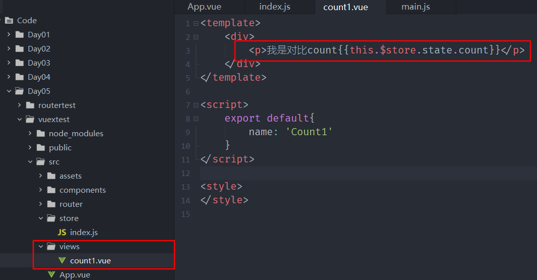The height and width of the screenshot is (280, 537).
Task: Place cursor on empty line 12
Action: 353,173
